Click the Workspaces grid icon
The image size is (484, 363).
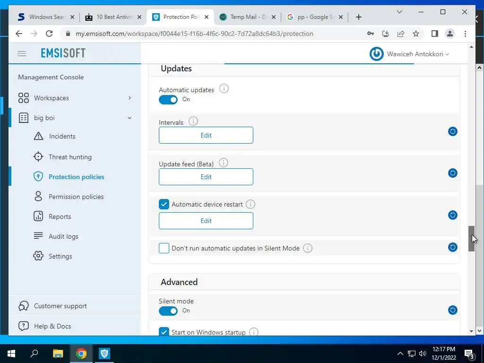[24, 98]
